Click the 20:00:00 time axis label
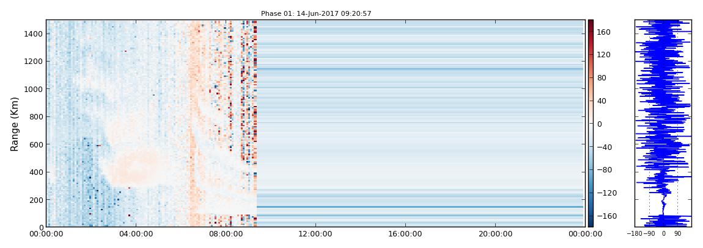The height and width of the screenshot is (248, 703). point(495,234)
